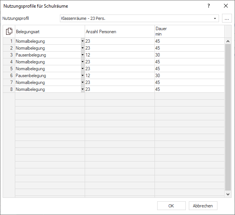Click the ellipsis button beside Nutzungsprofil

(227, 18)
